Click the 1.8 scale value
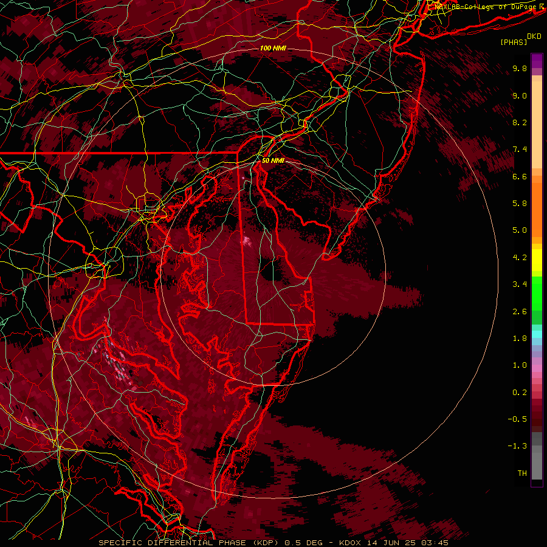Image resolution: width=547 pixels, height=547 pixels. click(520, 339)
